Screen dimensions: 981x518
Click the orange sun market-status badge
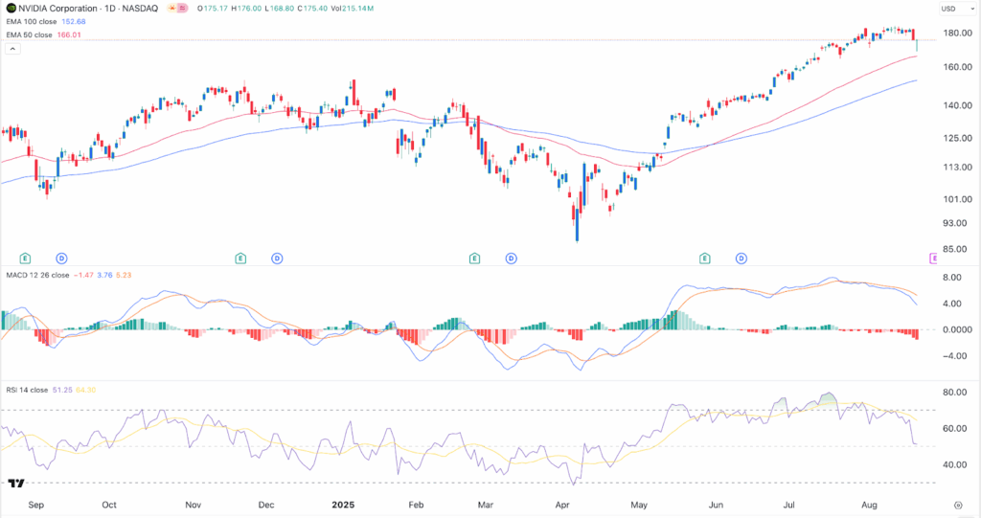[171, 8]
